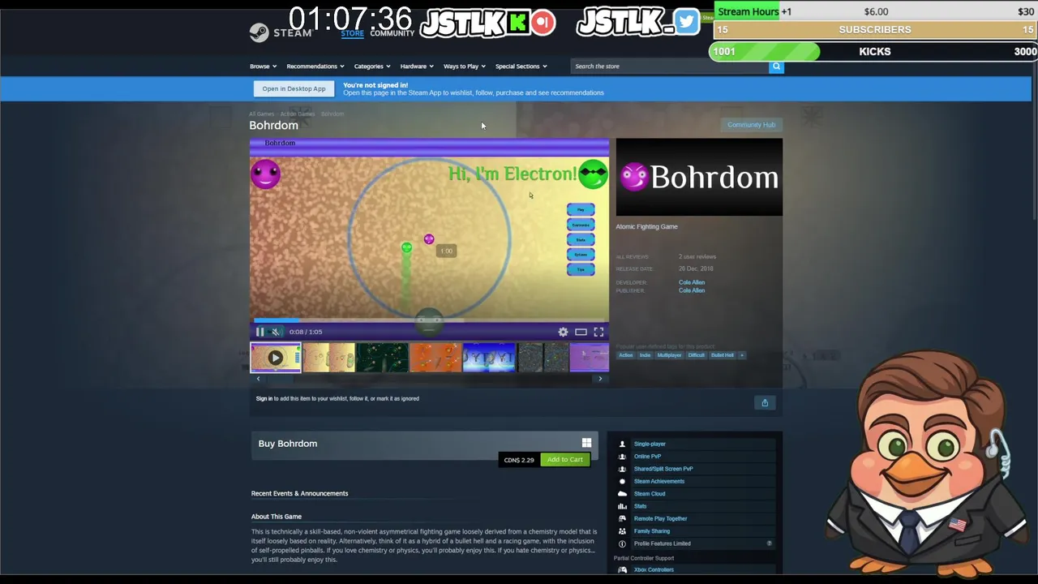Select the dark green space screenshot thumbnail

point(382,358)
